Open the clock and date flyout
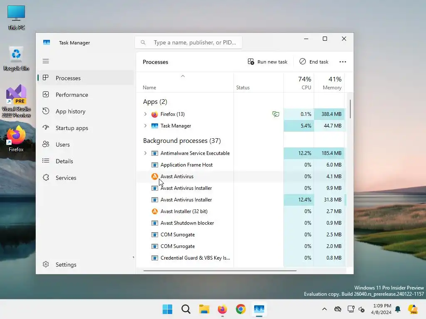The height and width of the screenshot is (319, 426). pos(381,309)
